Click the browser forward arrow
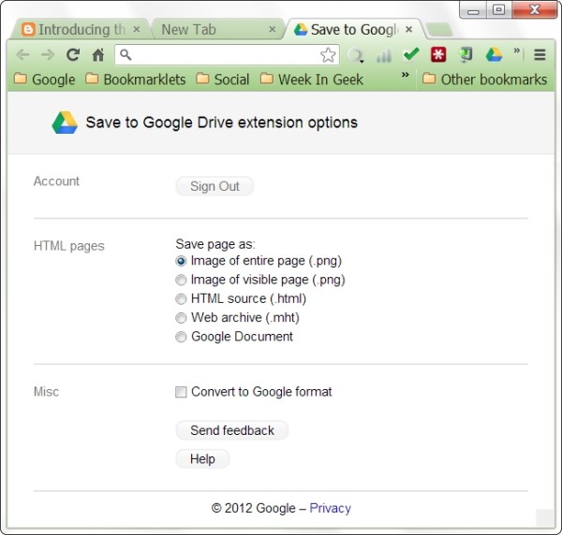 coord(48,55)
